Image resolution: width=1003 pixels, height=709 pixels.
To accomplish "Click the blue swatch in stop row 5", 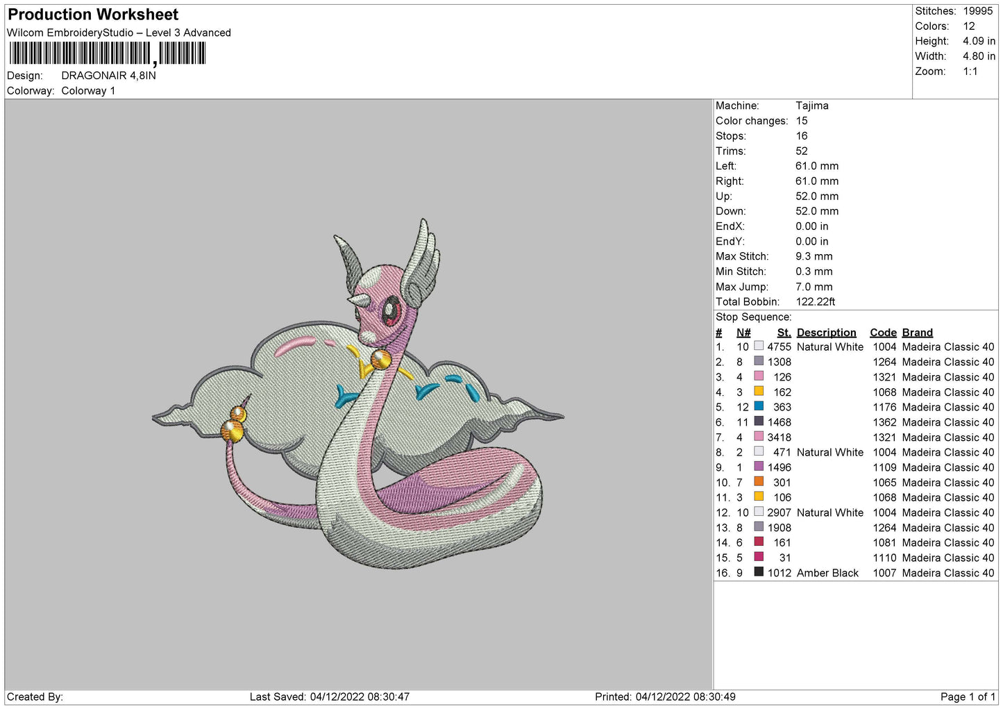I will pyautogui.click(x=759, y=406).
